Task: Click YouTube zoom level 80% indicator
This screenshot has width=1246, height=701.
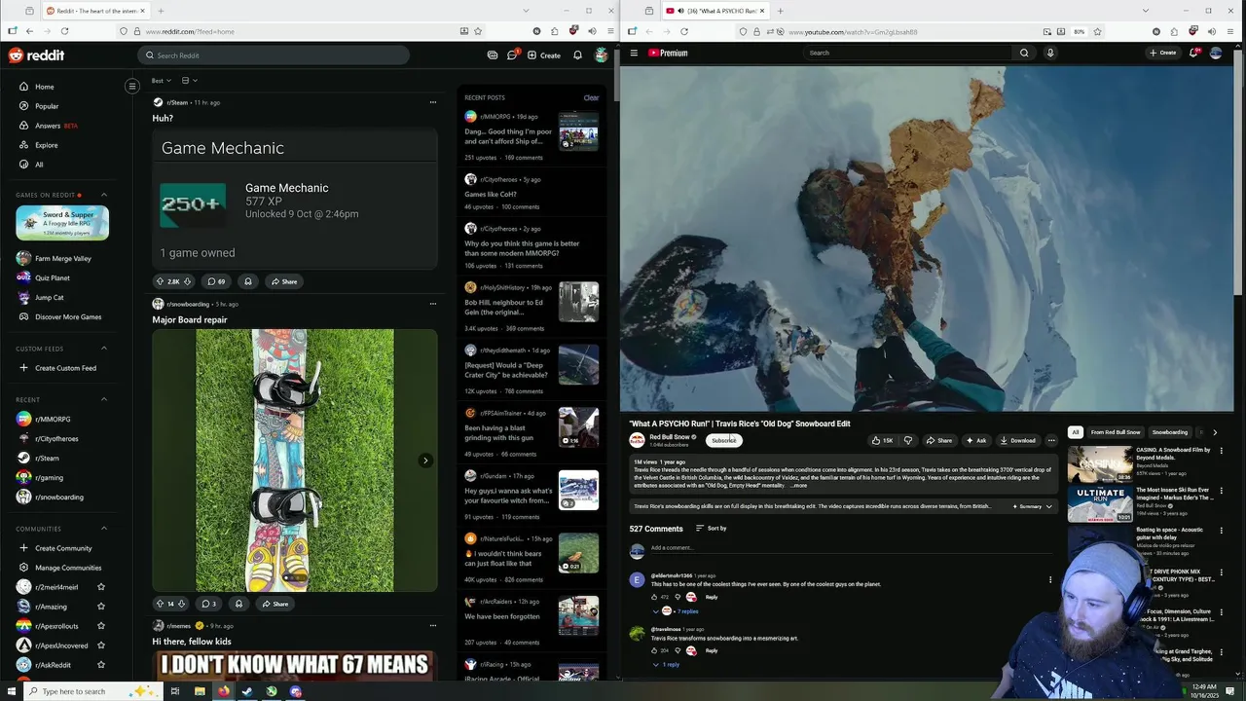Action: 1080,31
